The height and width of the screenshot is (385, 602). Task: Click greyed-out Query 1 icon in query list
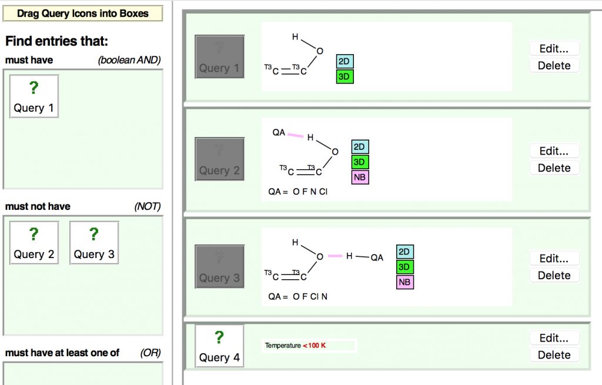click(x=219, y=57)
